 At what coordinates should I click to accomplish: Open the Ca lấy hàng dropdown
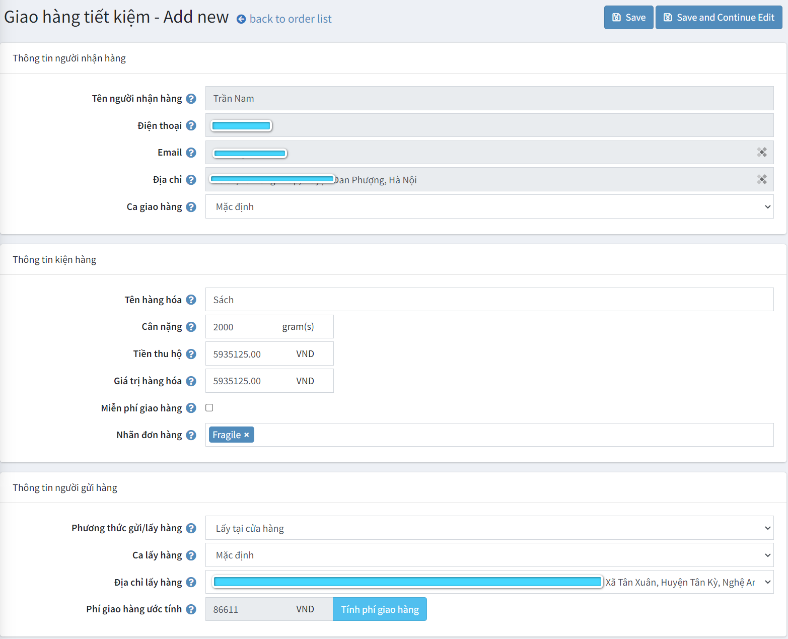pyautogui.click(x=489, y=555)
